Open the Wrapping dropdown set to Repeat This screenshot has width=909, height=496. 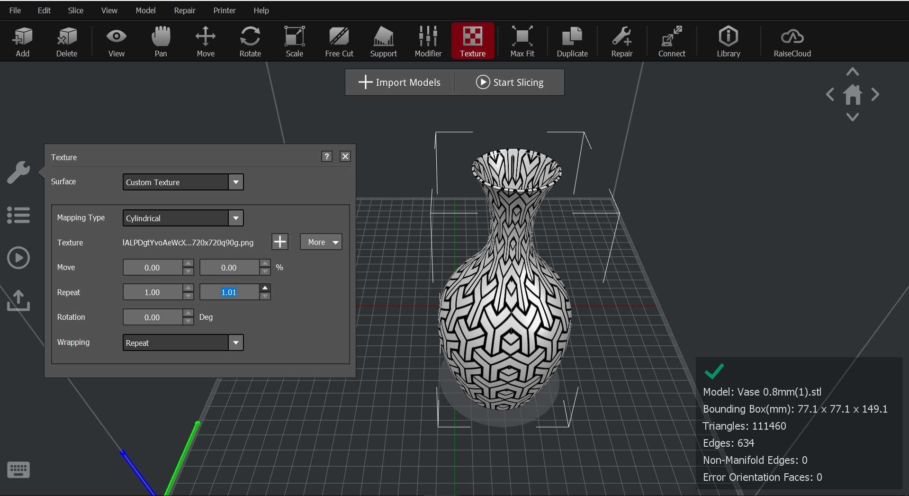235,343
